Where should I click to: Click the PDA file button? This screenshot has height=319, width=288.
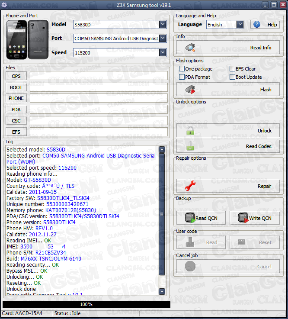point(16,110)
